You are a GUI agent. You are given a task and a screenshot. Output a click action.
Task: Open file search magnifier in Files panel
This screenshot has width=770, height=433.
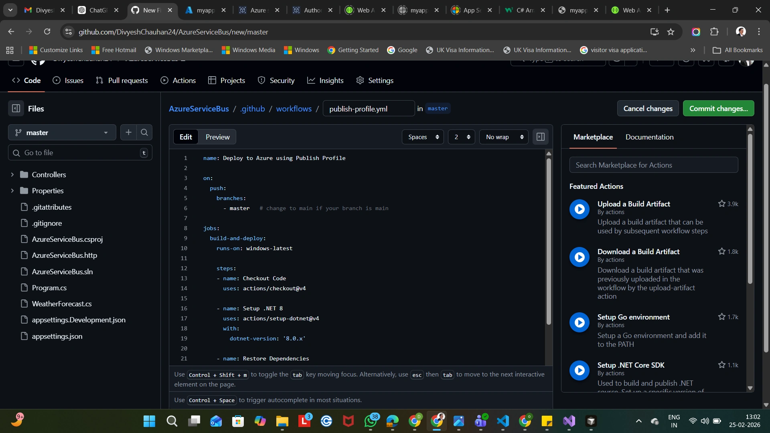tap(144, 132)
